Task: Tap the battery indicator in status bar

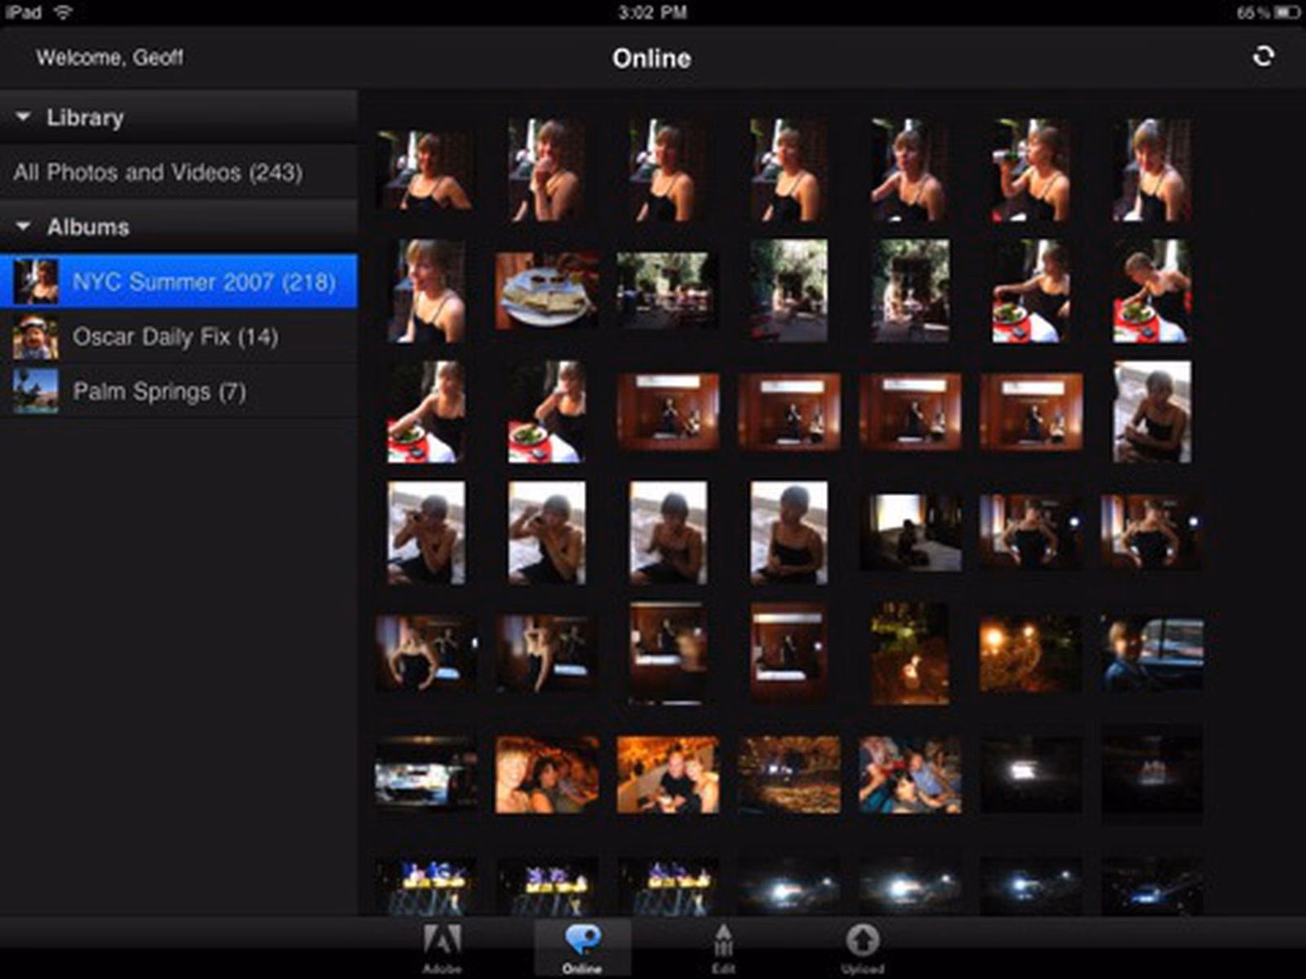Action: coord(1286,11)
